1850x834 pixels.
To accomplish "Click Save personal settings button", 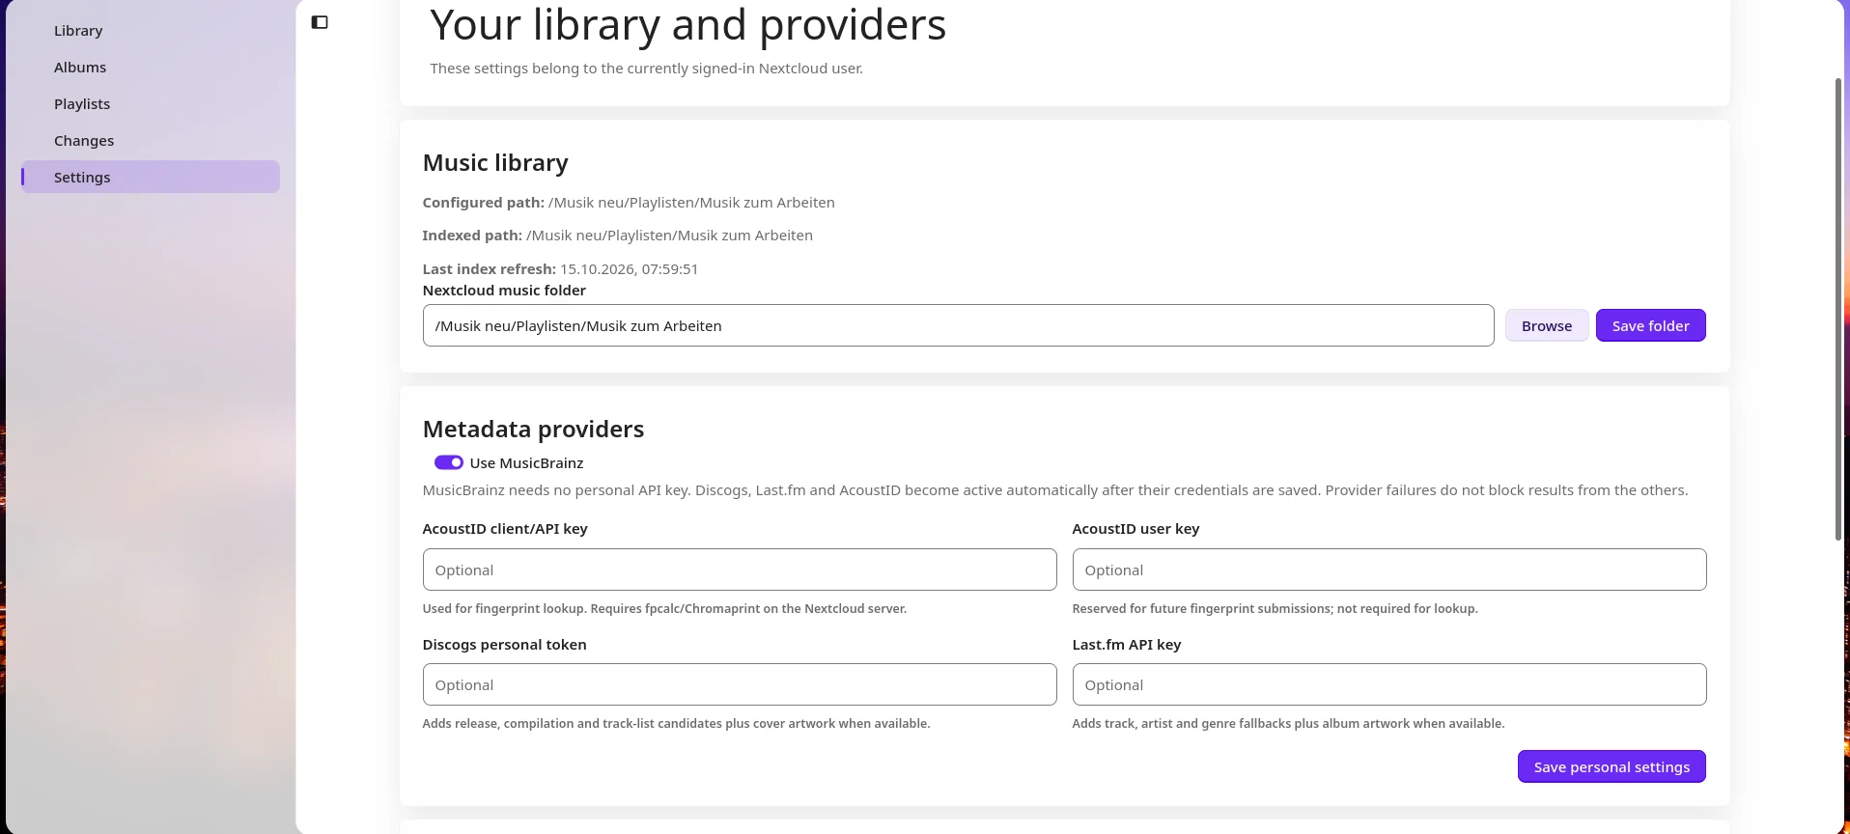I will coord(1612,766).
